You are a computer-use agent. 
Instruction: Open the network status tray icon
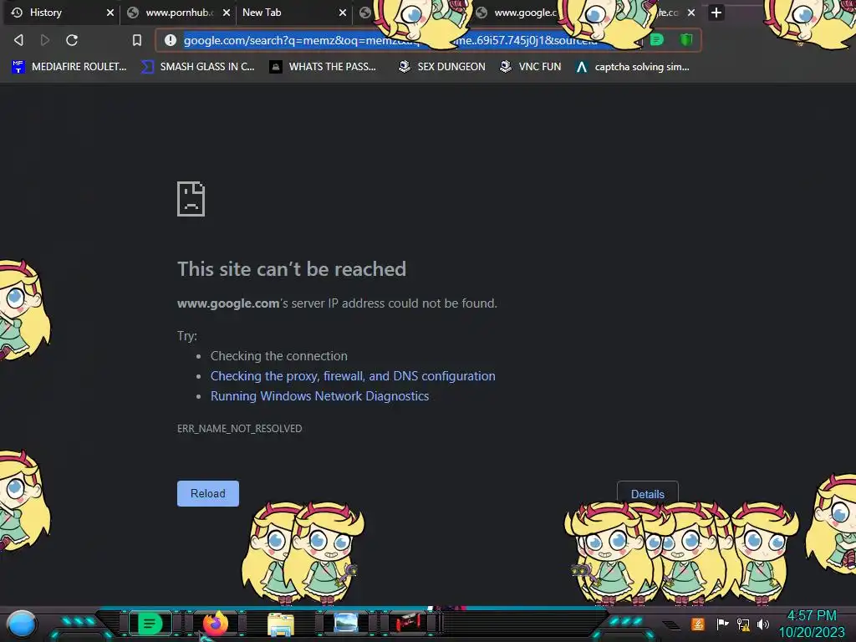tap(743, 624)
